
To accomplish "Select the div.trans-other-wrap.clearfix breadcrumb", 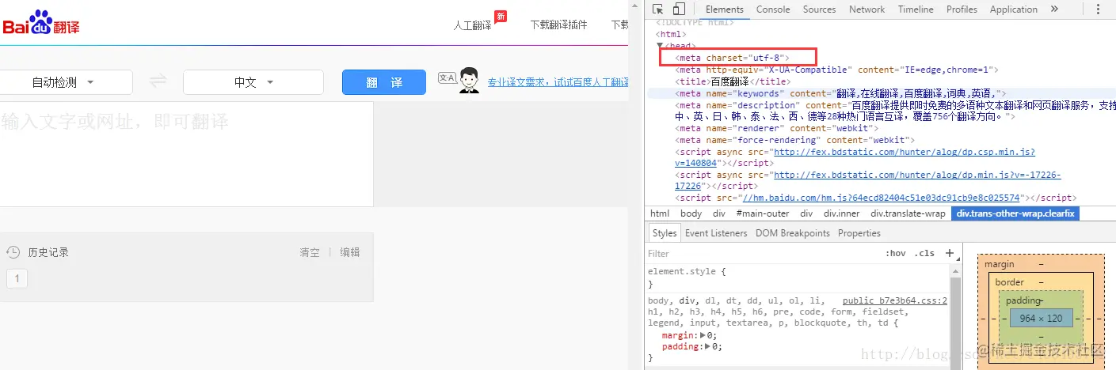I will pos(1015,213).
